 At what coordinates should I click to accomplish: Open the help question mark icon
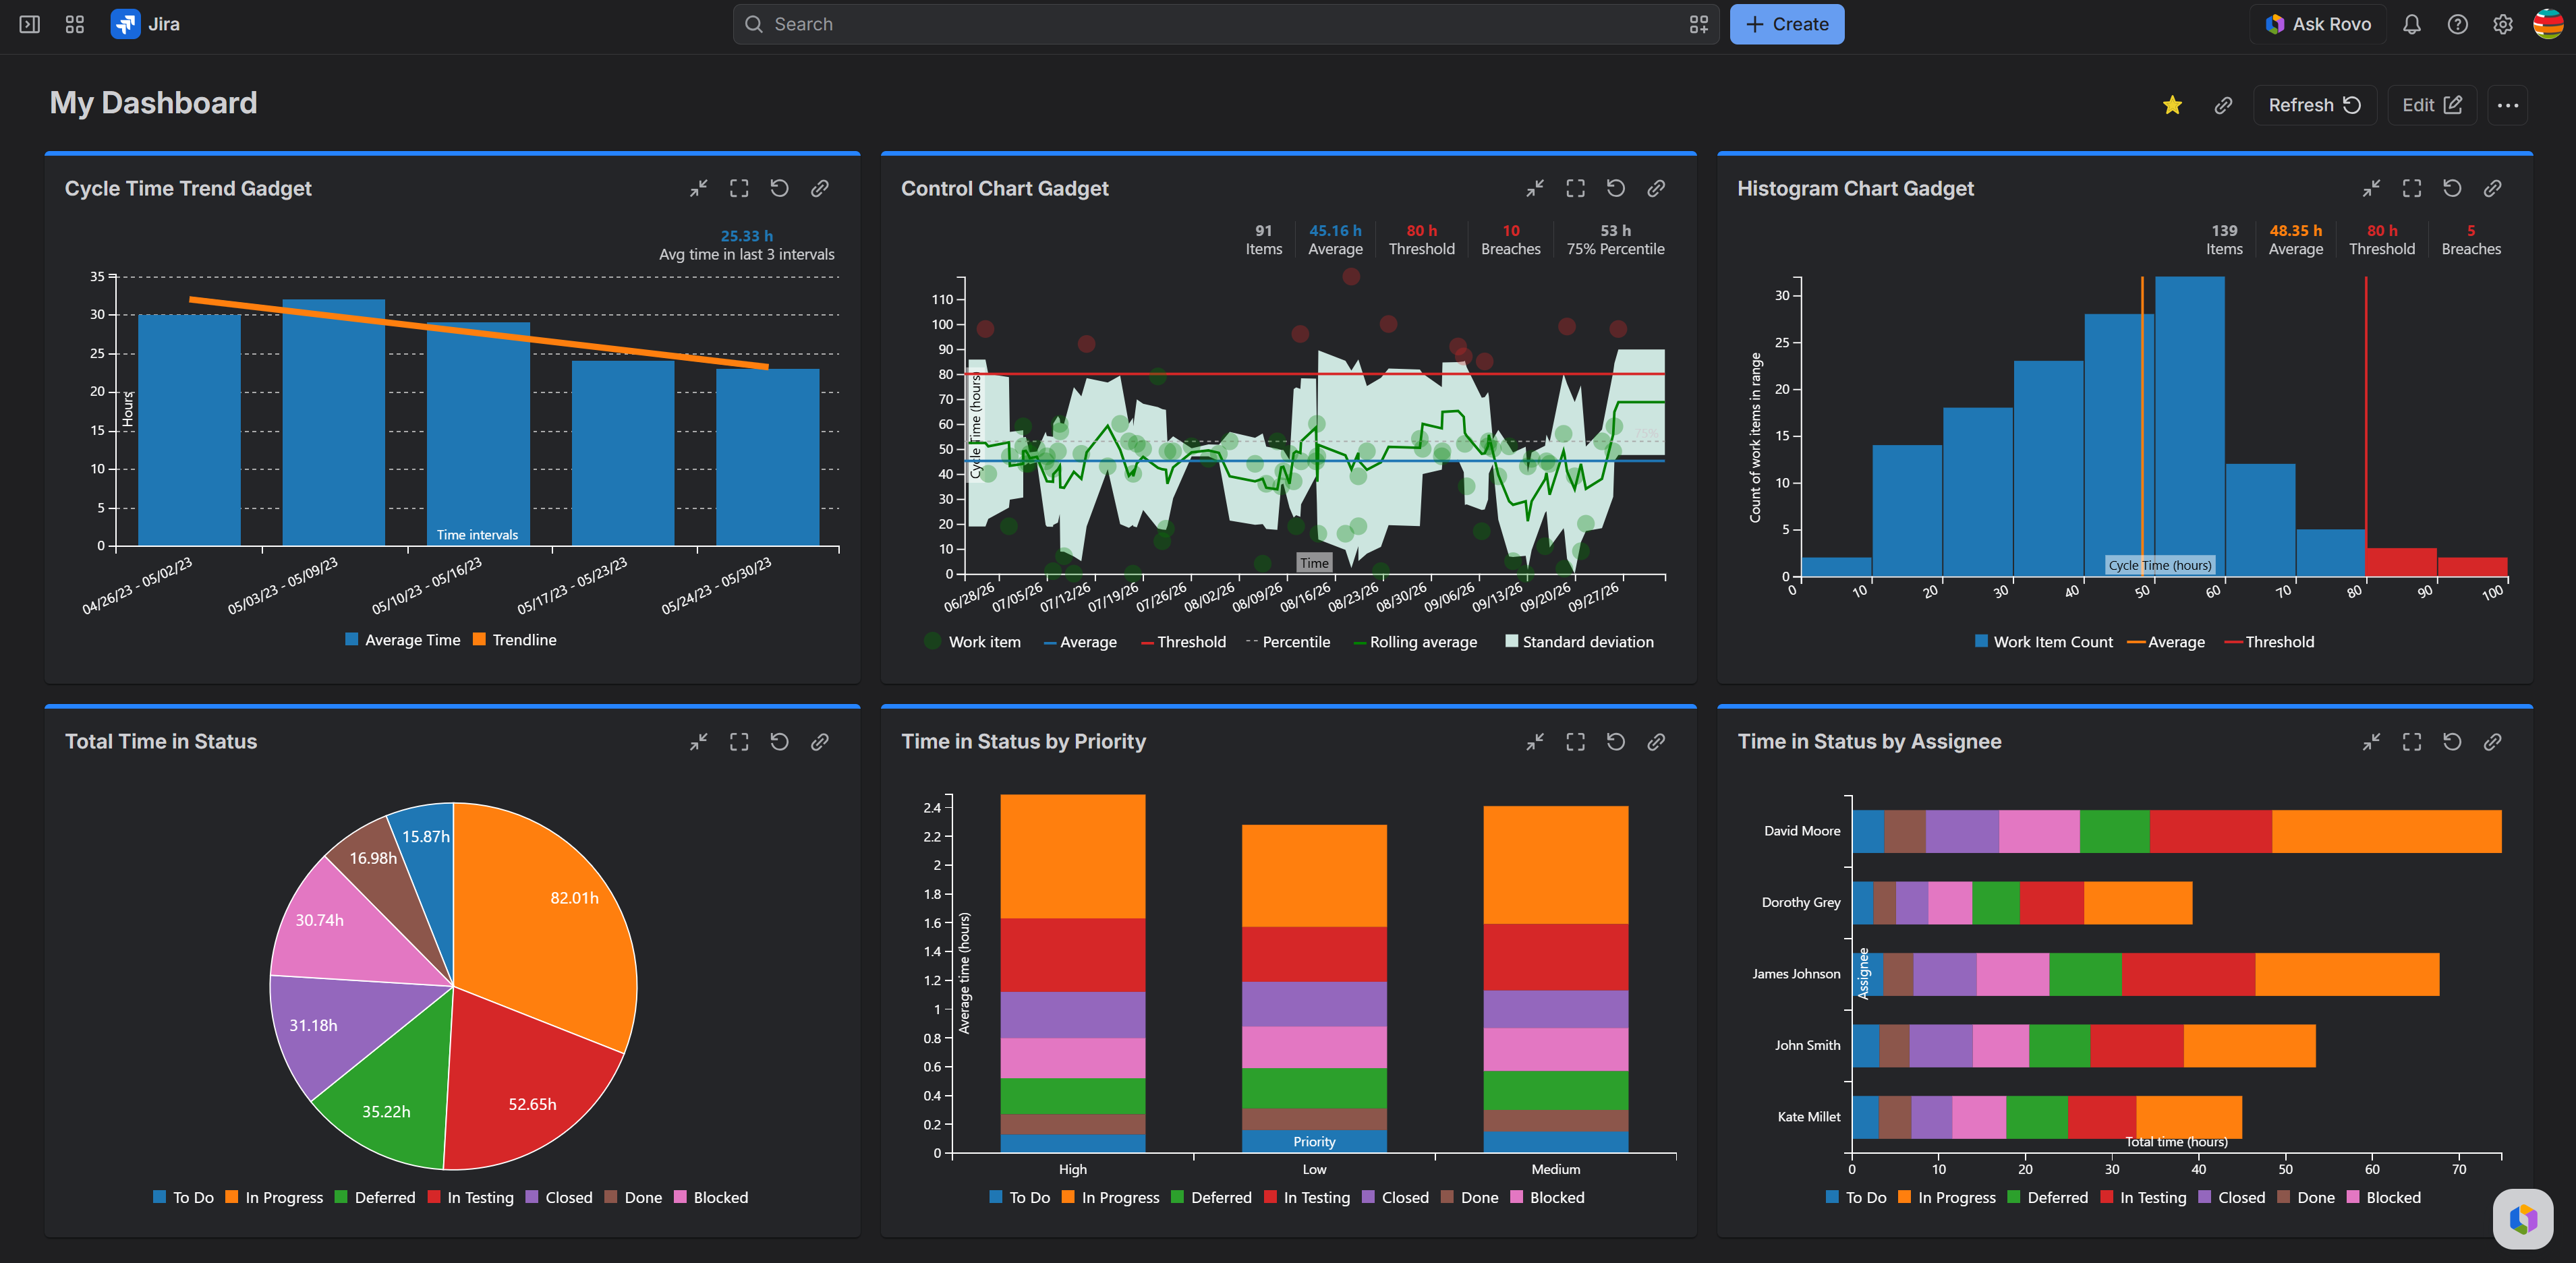coord(2457,24)
